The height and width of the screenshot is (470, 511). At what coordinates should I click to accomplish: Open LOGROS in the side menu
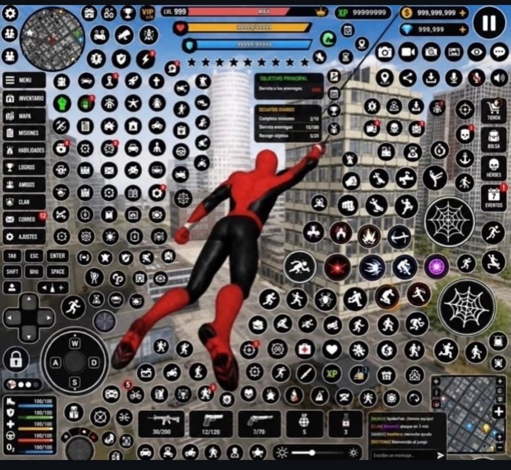24,167
